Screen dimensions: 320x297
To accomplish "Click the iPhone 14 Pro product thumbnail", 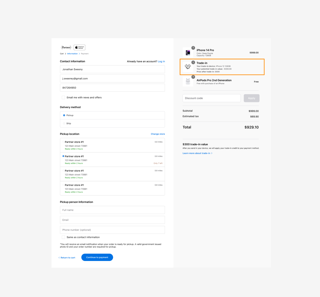I will click(x=188, y=53).
